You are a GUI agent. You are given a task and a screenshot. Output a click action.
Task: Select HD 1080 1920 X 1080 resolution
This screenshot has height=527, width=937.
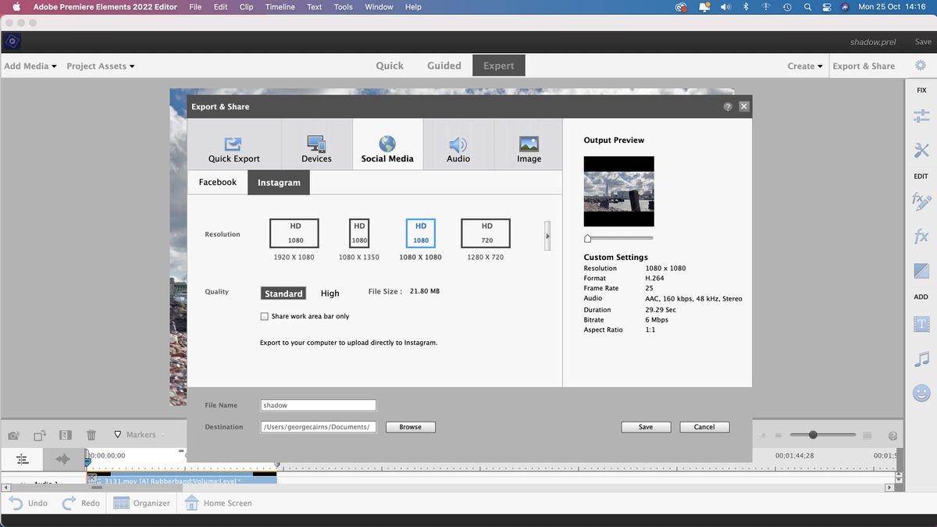coord(294,233)
